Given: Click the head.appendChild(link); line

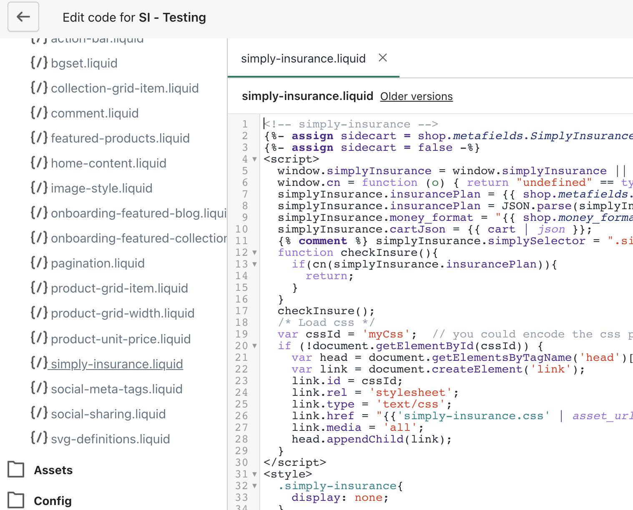Looking at the screenshot, I should [372, 439].
